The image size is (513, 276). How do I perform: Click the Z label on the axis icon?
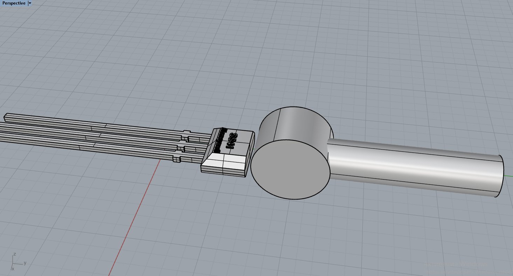tap(14, 254)
